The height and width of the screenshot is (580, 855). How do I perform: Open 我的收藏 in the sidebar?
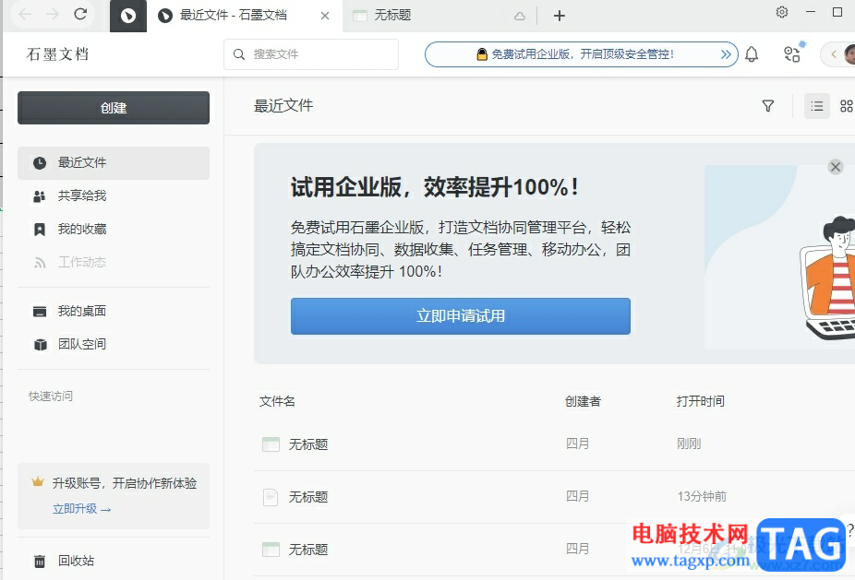[x=114, y=230]
